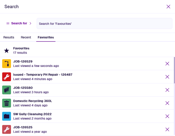
Task: Remove Issued - Temporary PH Repair from favourites
Action: coord(167,77)
